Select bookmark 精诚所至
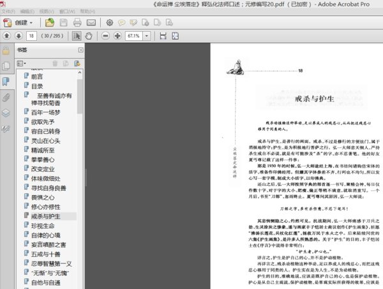 click(43, 151)
